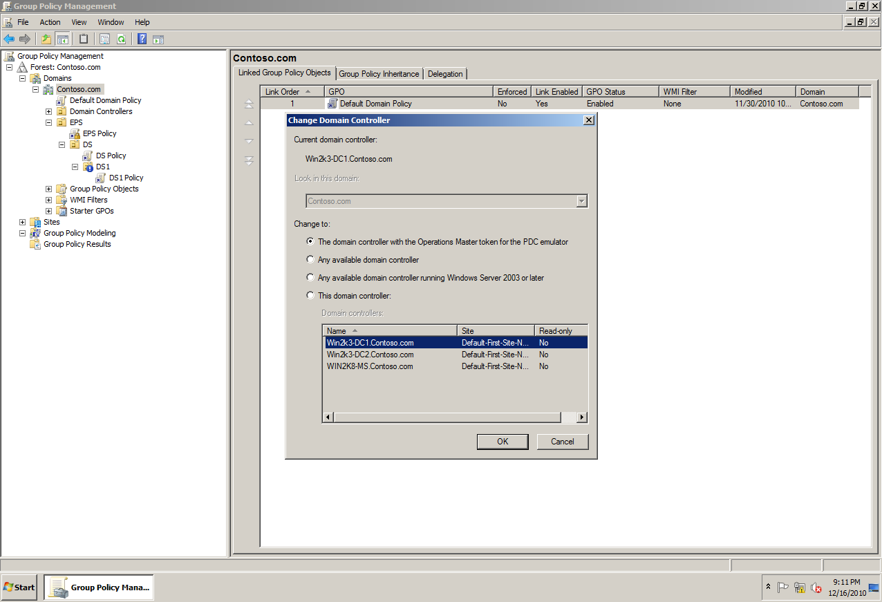Open the Start menu

click(19, 587)
